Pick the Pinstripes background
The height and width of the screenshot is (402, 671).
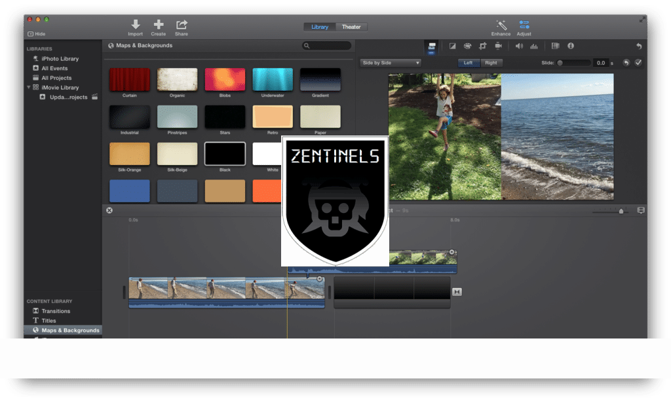click(x=177, y=117)
